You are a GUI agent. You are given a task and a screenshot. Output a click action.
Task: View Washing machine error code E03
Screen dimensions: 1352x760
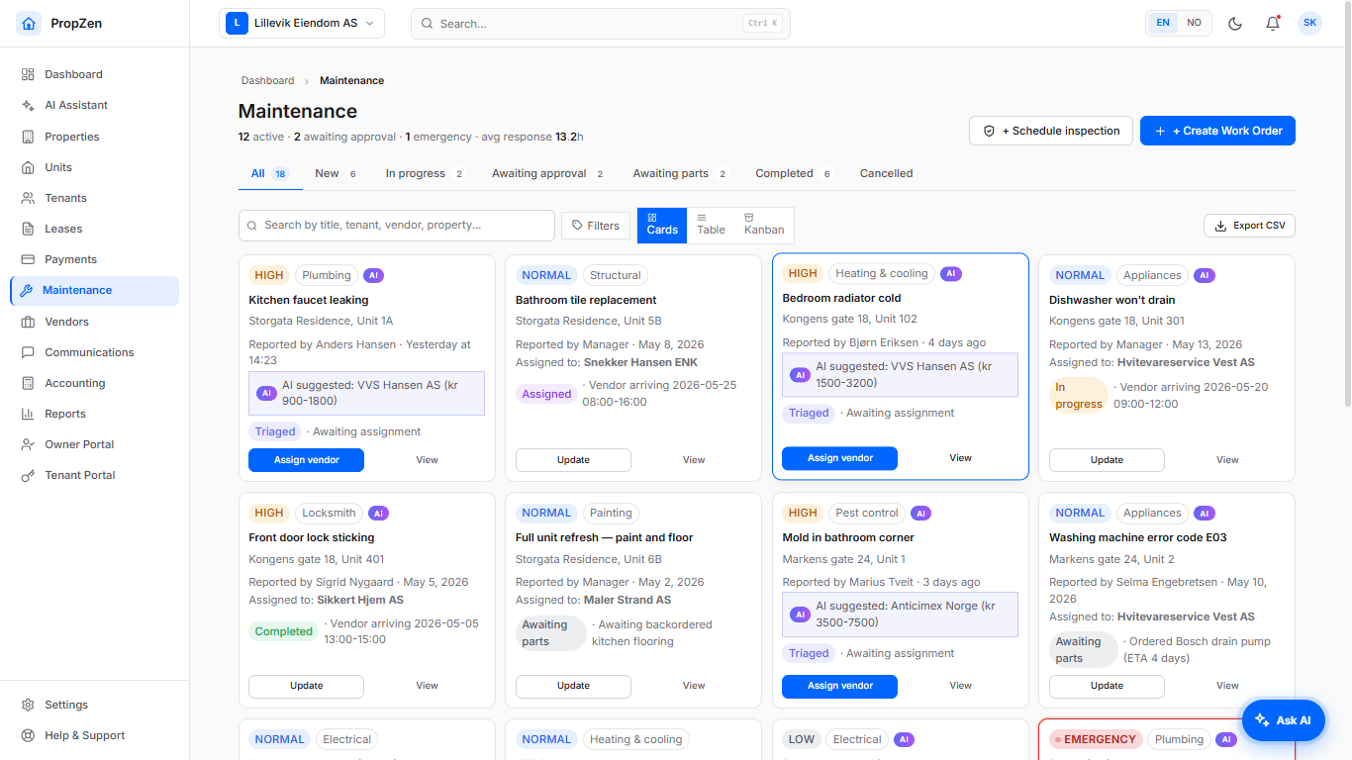click(x=1227, y=686)
